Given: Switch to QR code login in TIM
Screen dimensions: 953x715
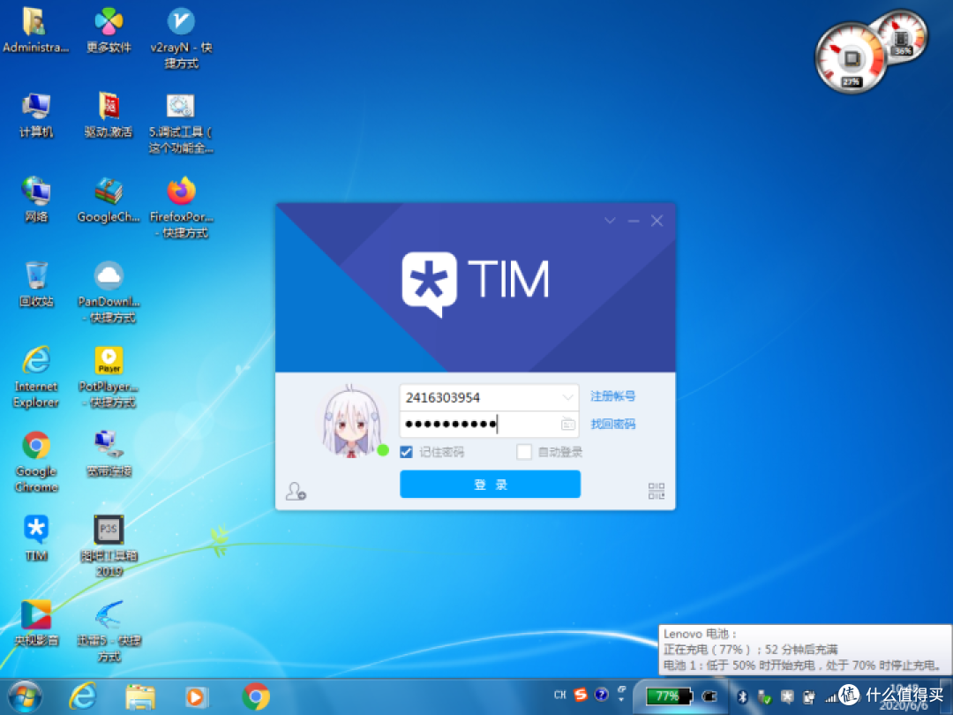Looking at the screenshot, I should tap(657, 491).
